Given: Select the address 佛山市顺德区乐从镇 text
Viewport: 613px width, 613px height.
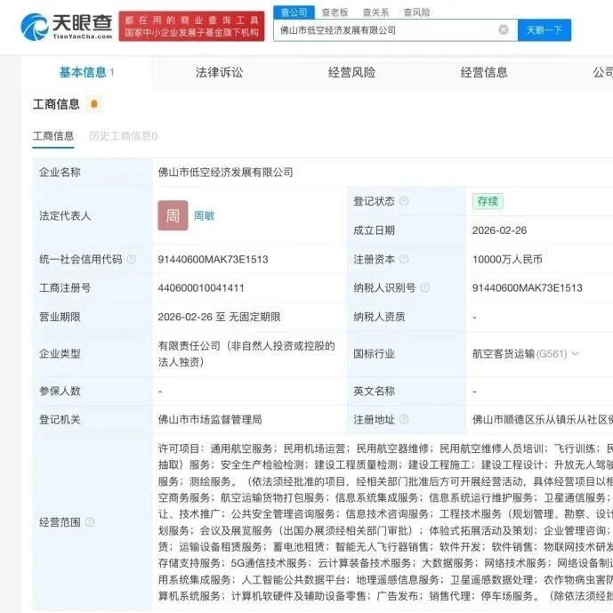Looking at the screenshot, I should (x=542, y=419).
